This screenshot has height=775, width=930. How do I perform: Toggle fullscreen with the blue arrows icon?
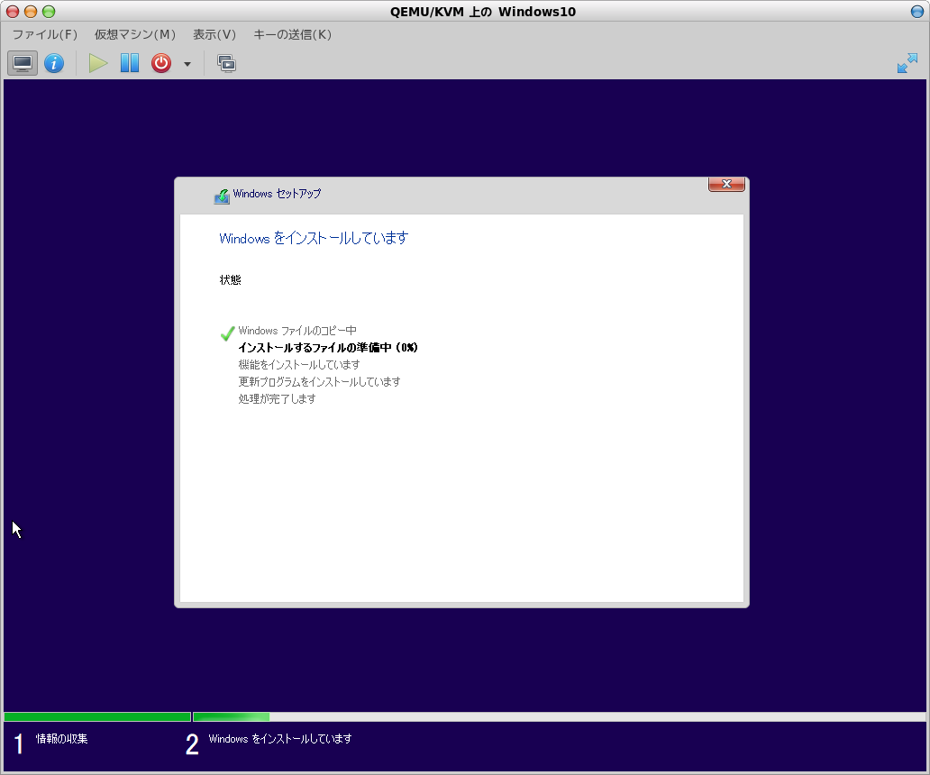906,63
